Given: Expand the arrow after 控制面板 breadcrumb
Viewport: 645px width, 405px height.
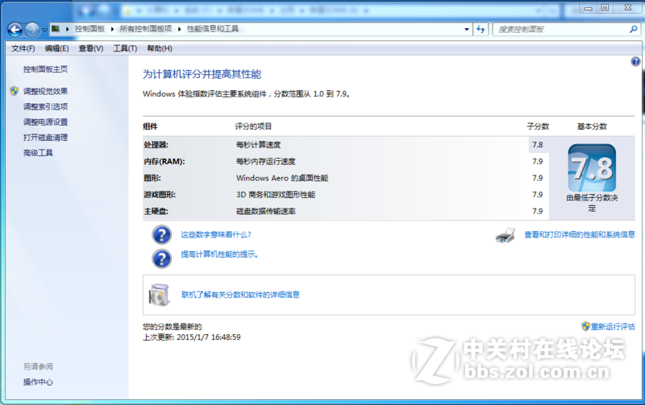Looking at the screenshot, I should pos(112,29).
